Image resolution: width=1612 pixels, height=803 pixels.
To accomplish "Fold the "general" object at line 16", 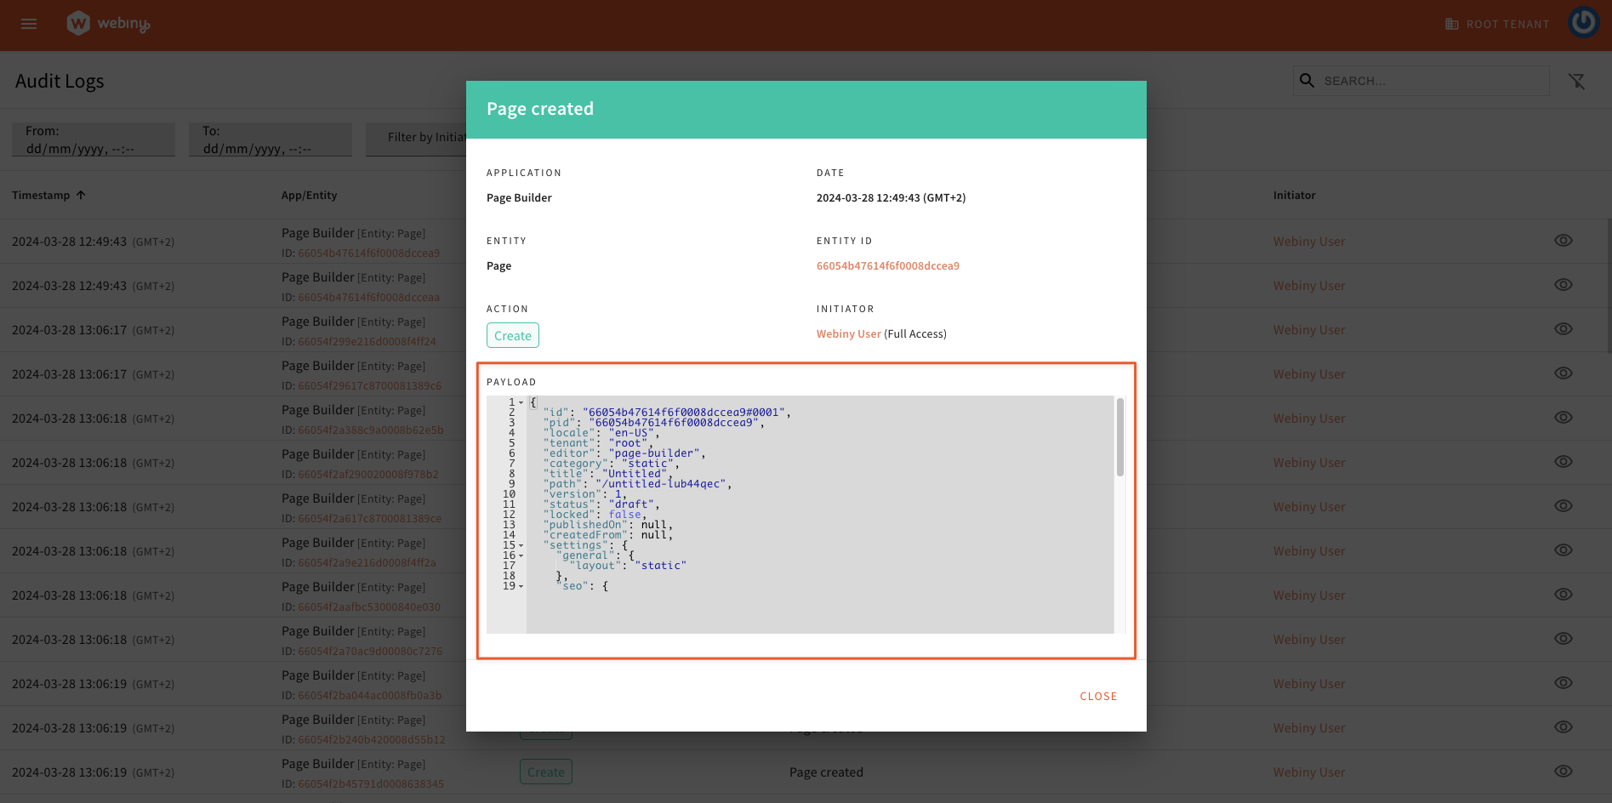I will (x=521, y=555).
